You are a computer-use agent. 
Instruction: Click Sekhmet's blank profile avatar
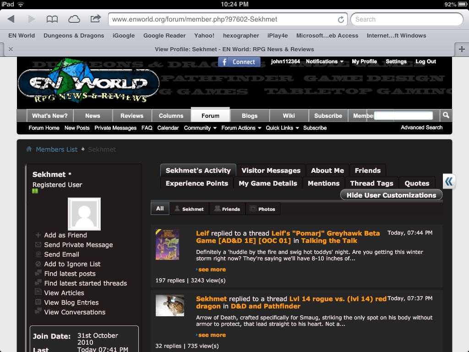coord(84,214)
